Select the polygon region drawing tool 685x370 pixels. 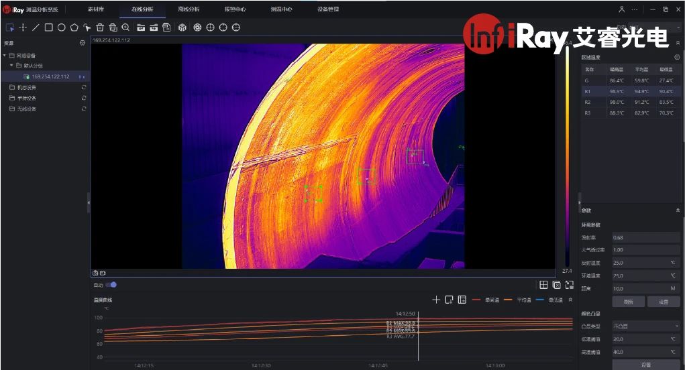pyautogui.click(x=74, y=27)
